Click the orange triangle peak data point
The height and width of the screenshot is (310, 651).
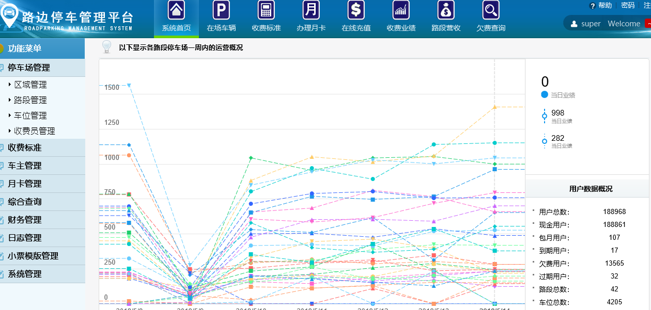[x=494, y=107]
